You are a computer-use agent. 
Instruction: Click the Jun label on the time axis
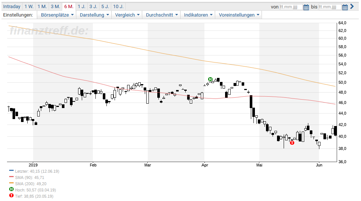coord(319,165)
